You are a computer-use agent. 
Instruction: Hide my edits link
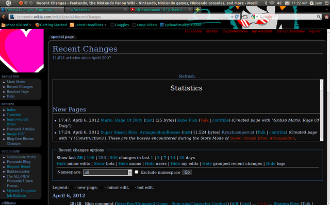click(x=175, y=163)
